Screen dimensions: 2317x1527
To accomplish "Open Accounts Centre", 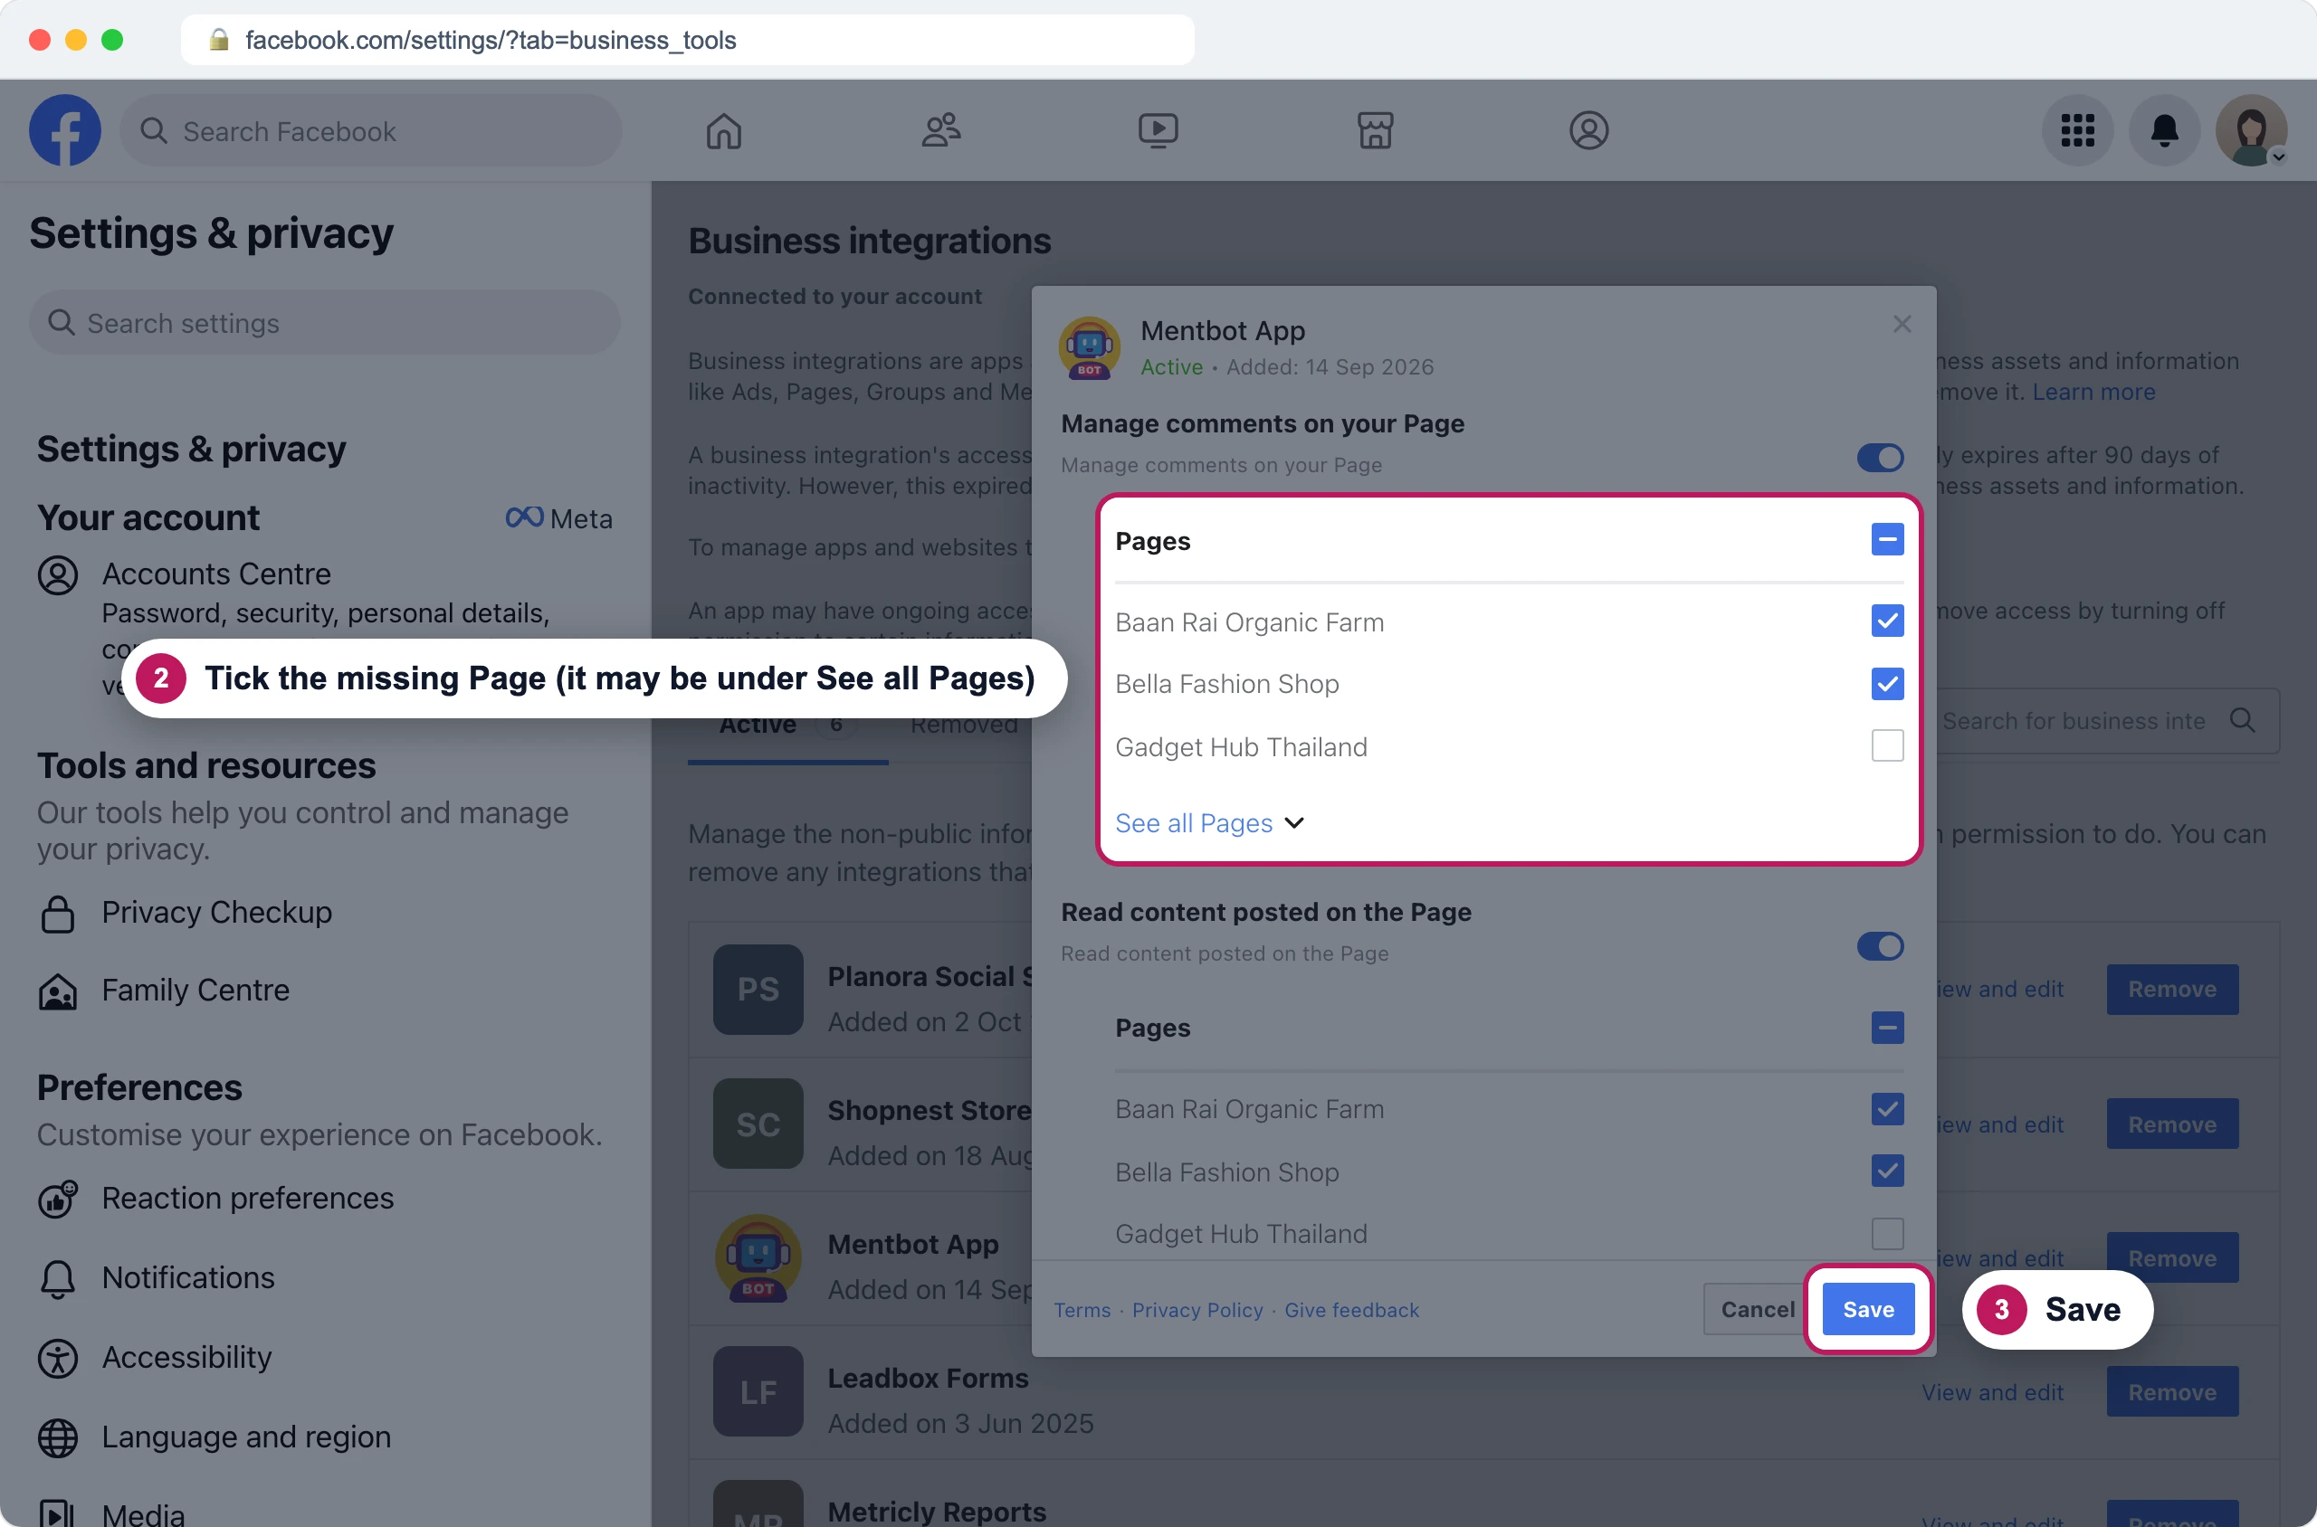I will tap(216, 574).
